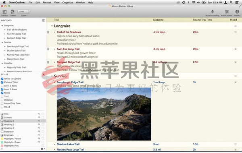242x153 pixels.
Task: Click the Round Trip Time column header
Action: click(x=202, y=20)
